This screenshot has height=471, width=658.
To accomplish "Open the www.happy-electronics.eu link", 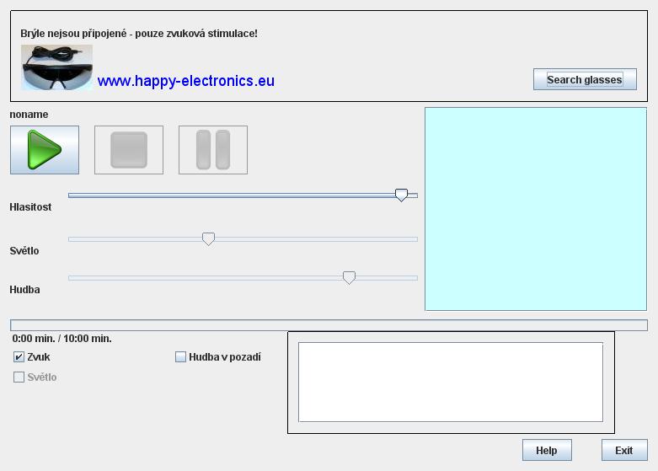I will pyautogui.click(x=185, y=82).
